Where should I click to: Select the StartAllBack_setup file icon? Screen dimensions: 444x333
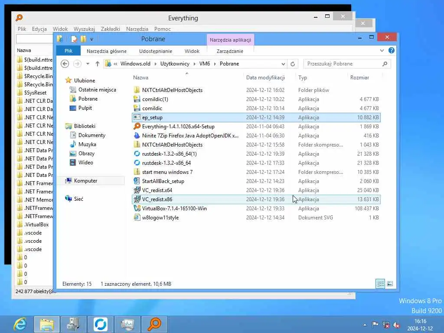click(x=137, y=181)
